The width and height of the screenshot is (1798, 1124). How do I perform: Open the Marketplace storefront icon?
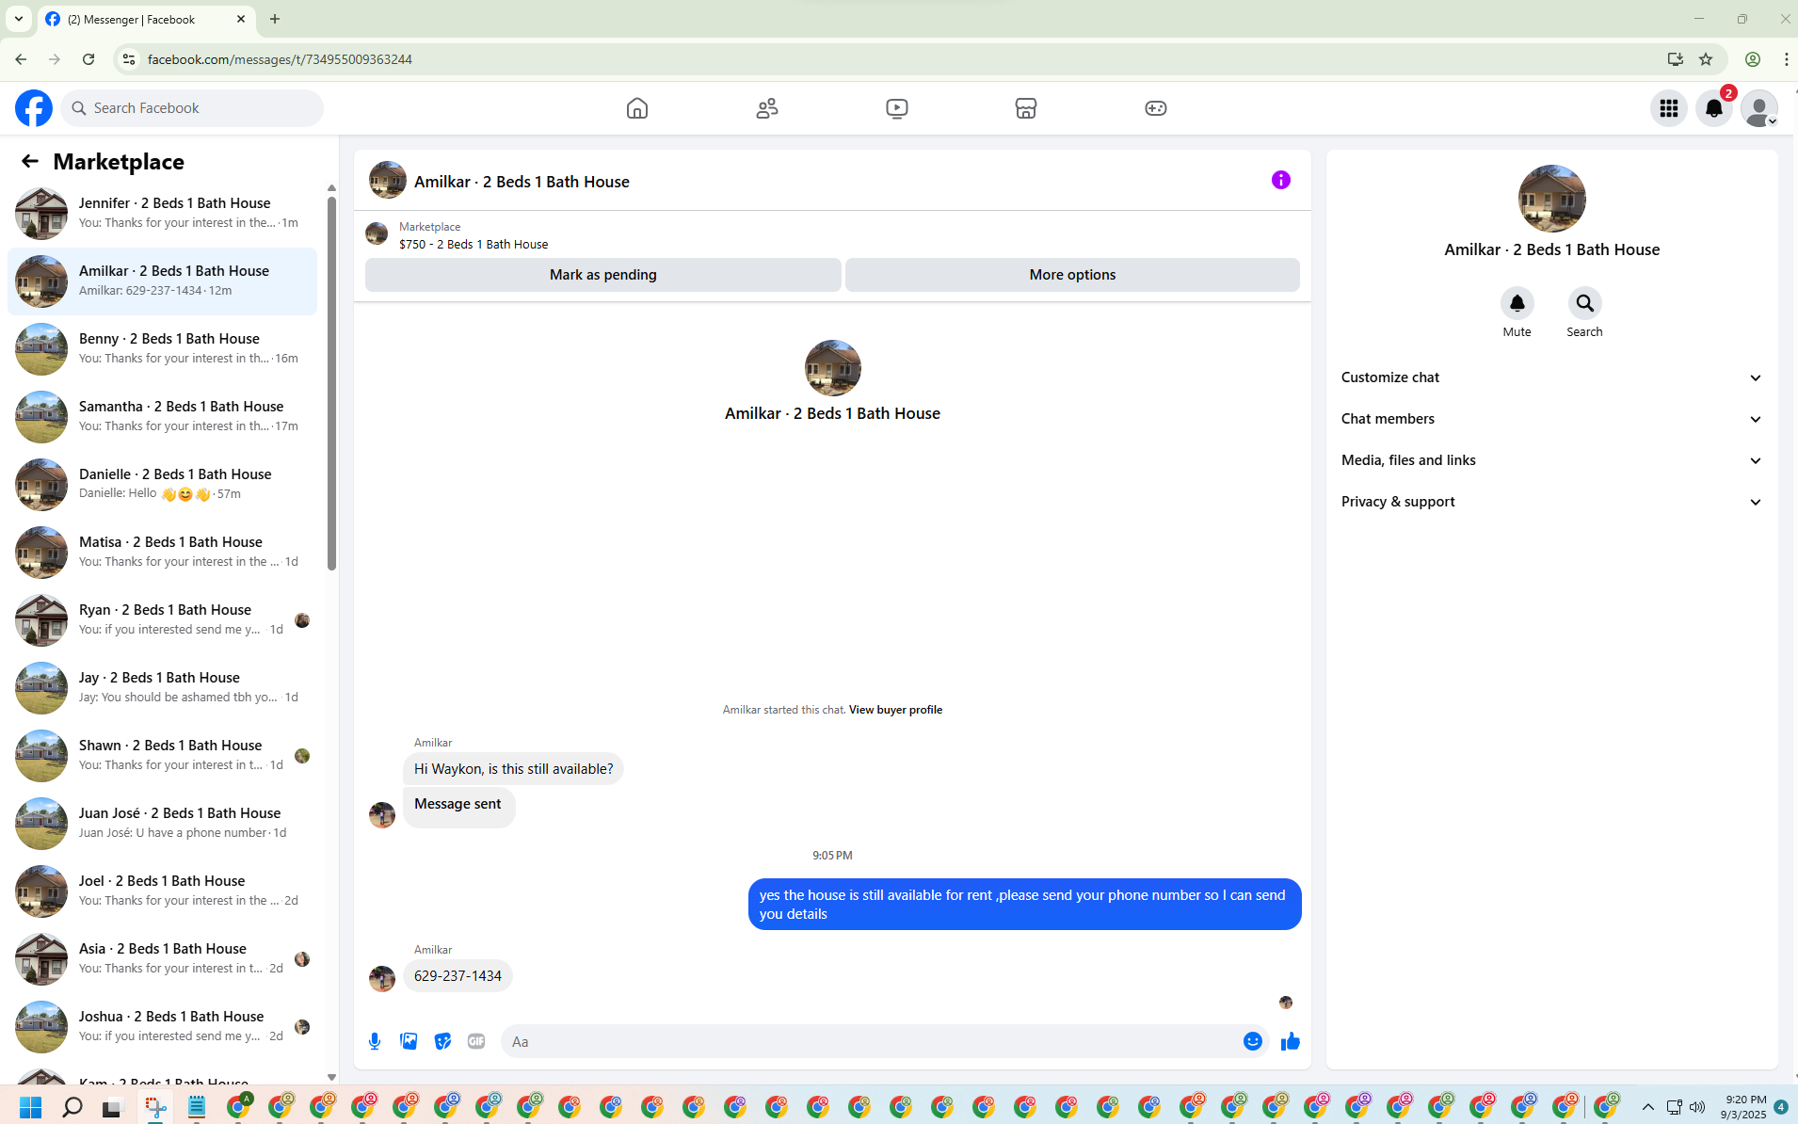(1026, 108)
